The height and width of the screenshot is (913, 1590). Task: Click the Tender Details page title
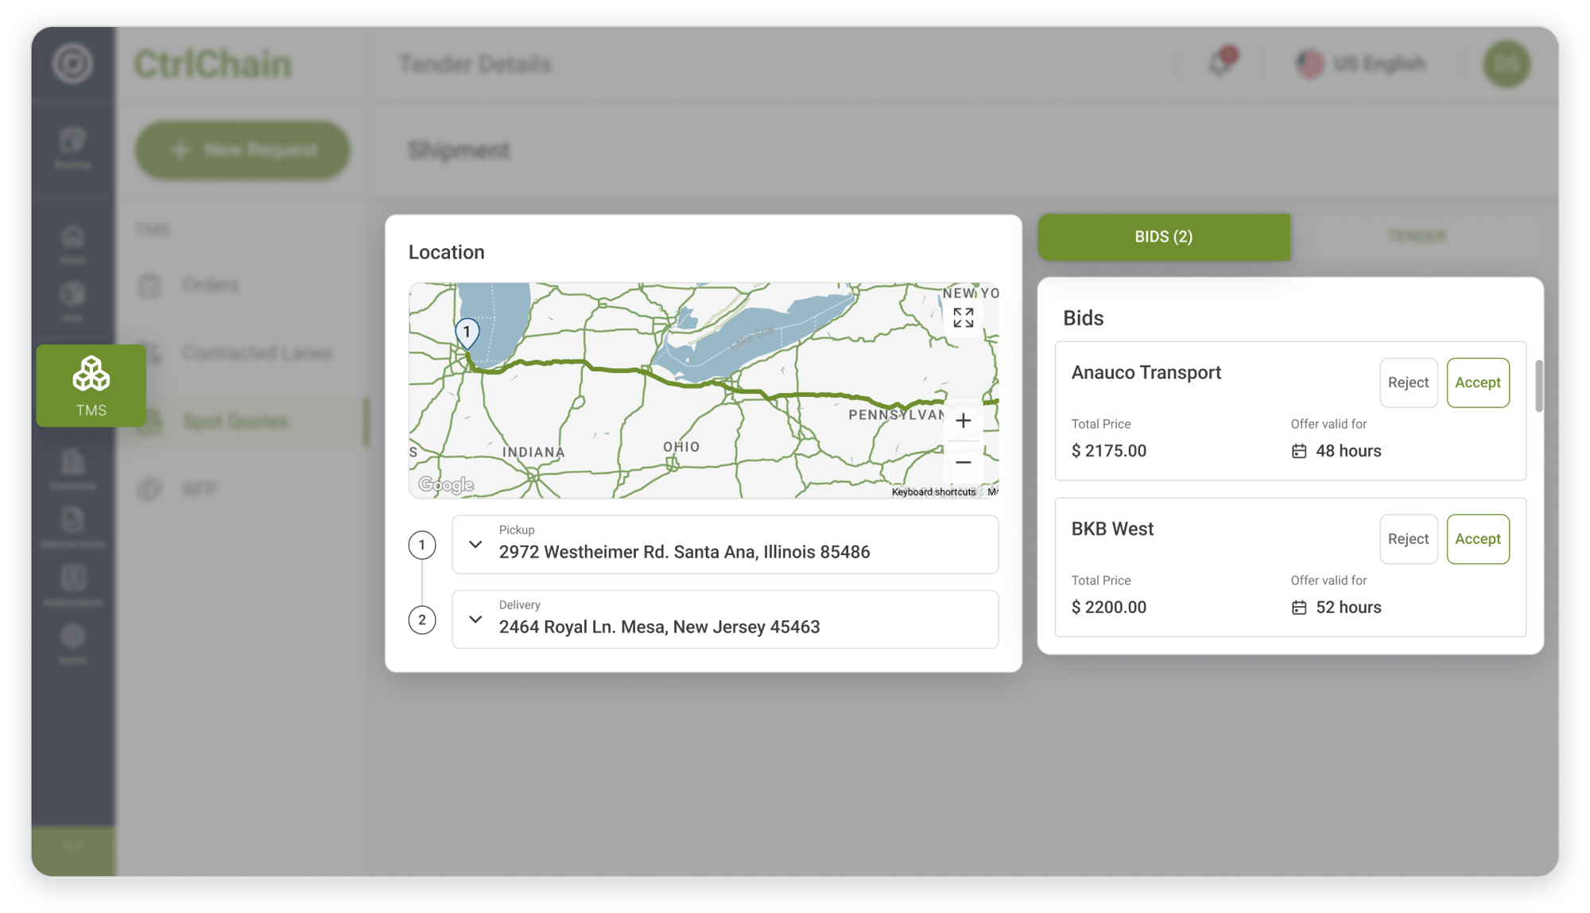[x=475, y=64]
